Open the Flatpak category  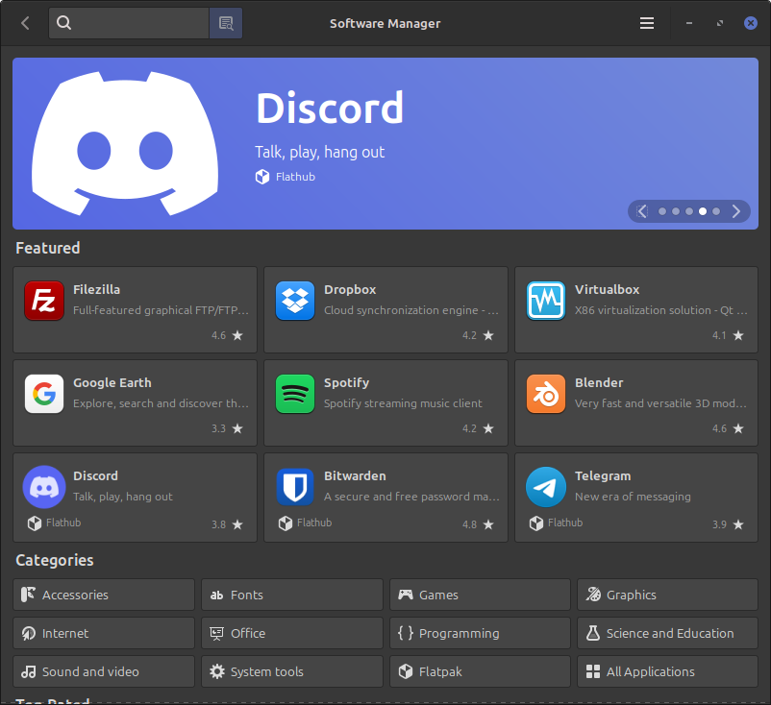480,671
